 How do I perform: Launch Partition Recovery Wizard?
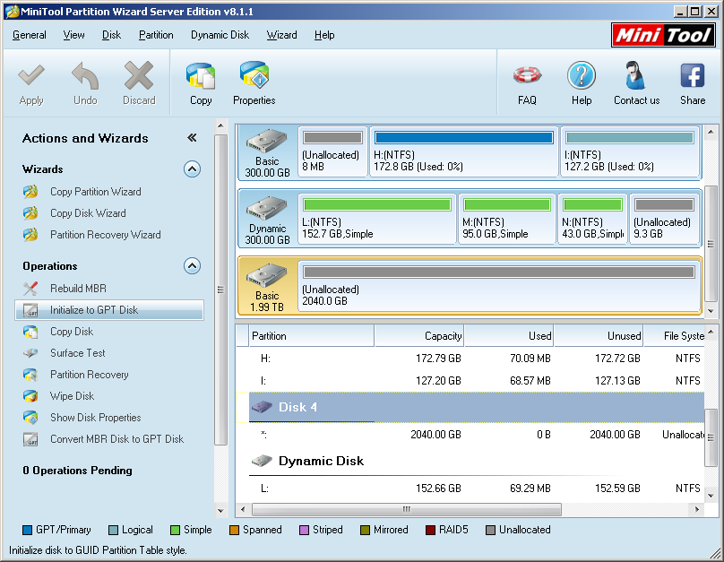tap(105, 235)
